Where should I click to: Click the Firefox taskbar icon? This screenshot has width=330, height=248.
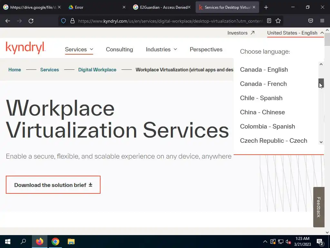pyautogui.click(x=40, y=242)
